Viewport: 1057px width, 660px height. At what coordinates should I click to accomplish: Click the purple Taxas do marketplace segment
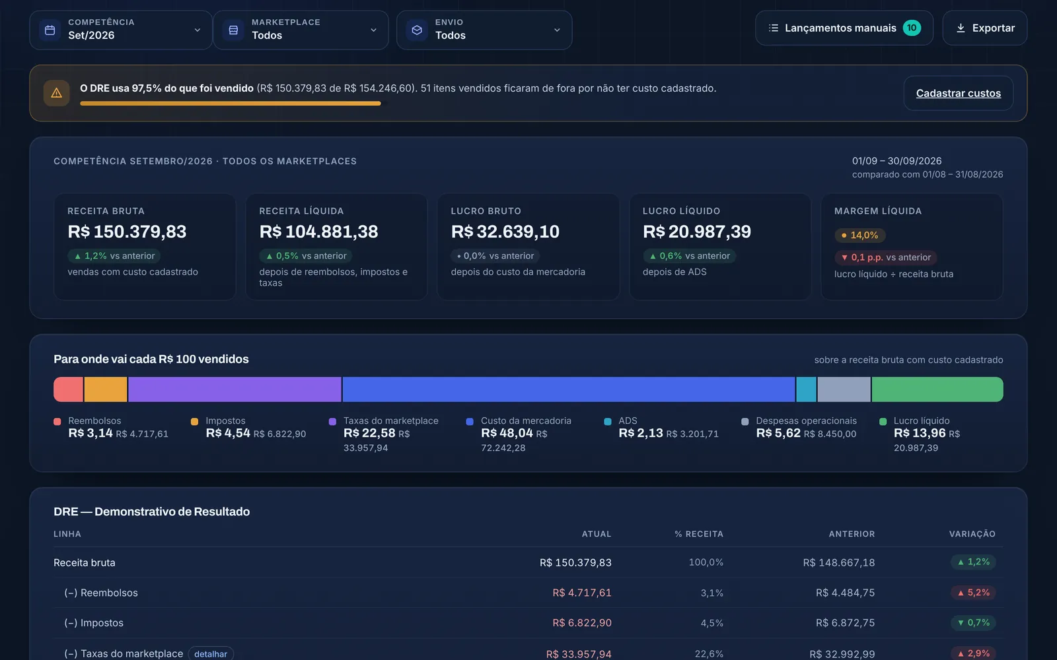point(235,389)
